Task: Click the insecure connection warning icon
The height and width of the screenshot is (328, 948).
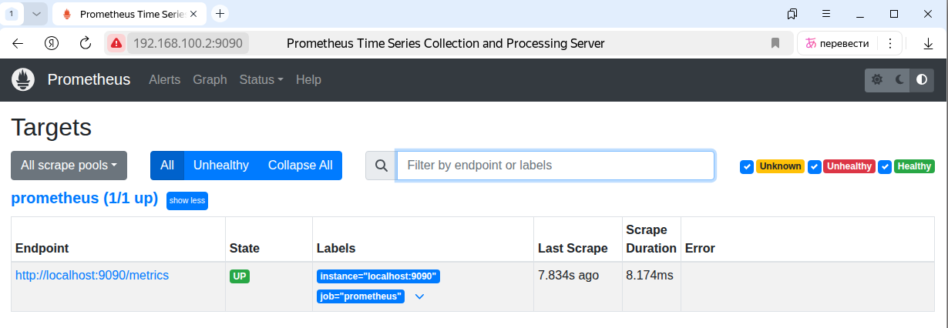Action: coord(116,43)
